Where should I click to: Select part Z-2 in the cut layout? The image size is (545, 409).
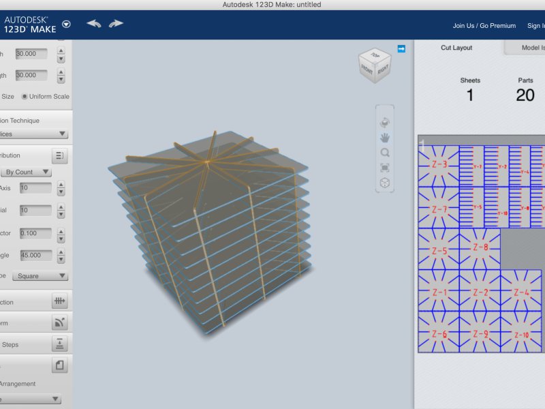coord(480,290)
